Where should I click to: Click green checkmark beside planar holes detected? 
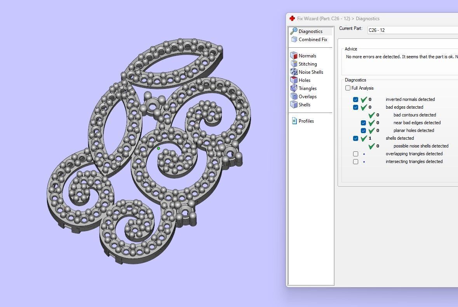(371, 130)
